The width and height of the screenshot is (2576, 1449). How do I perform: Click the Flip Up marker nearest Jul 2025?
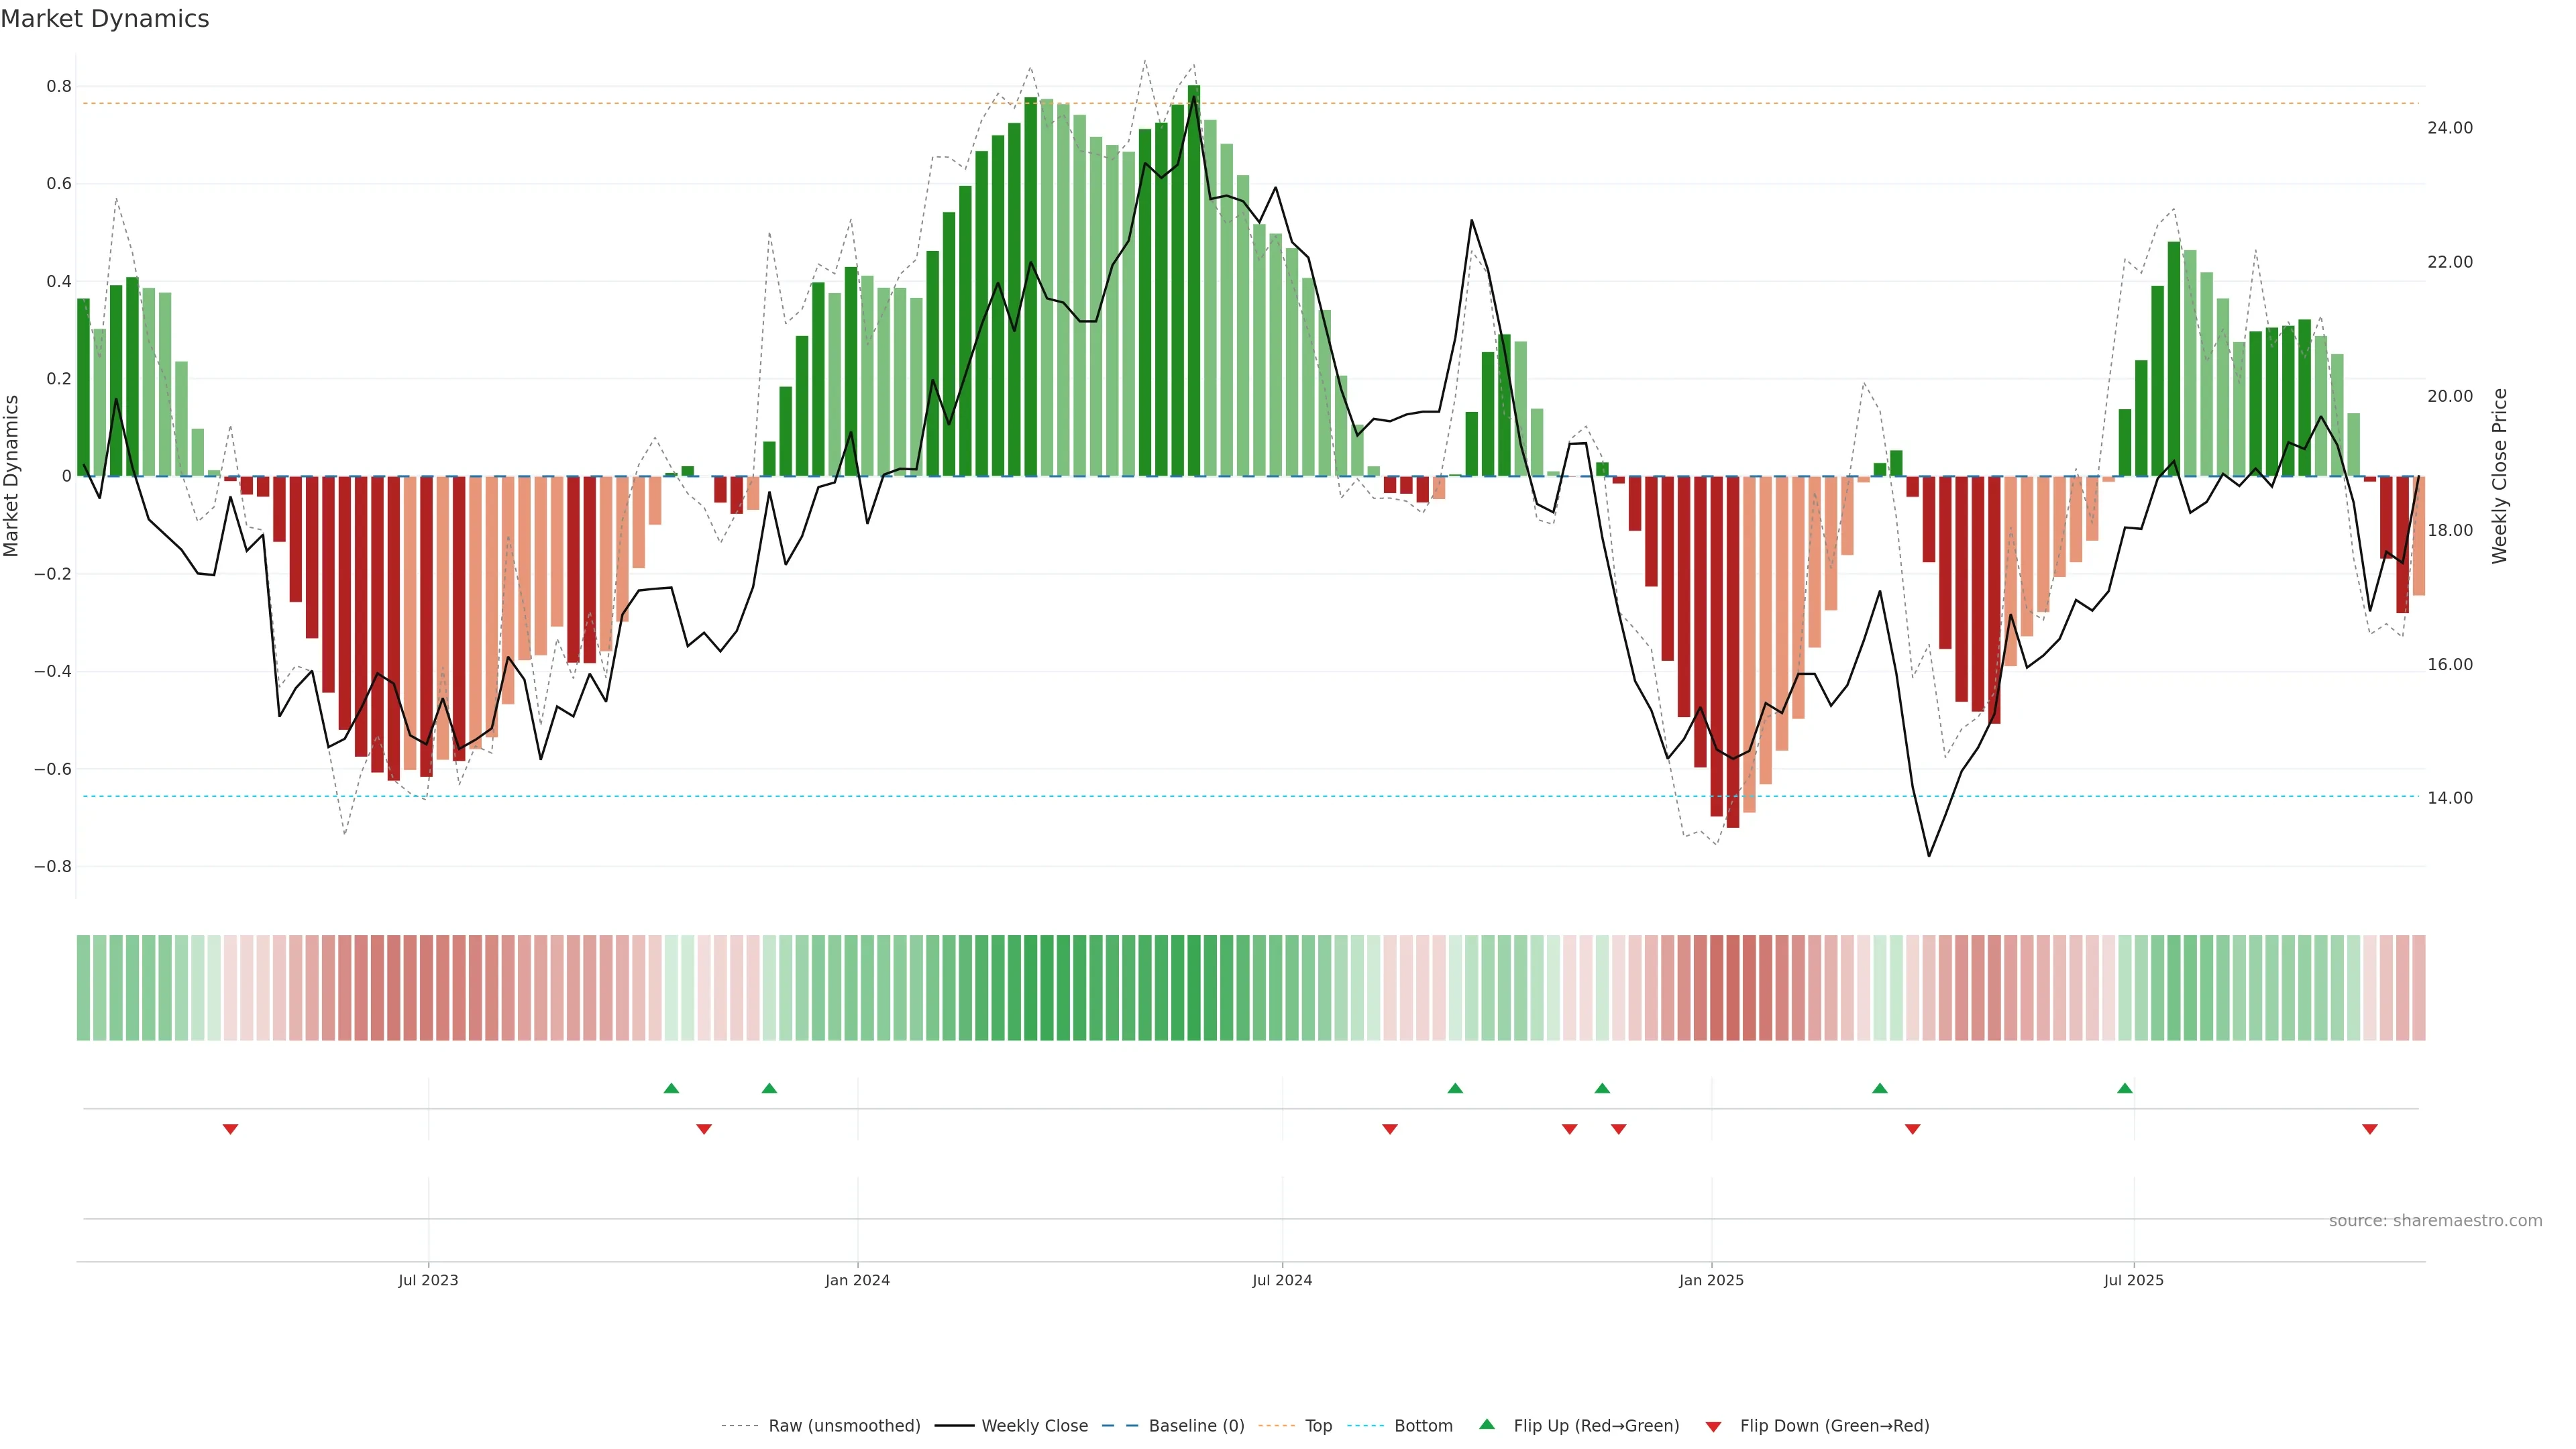(x=2124, y=1088)
